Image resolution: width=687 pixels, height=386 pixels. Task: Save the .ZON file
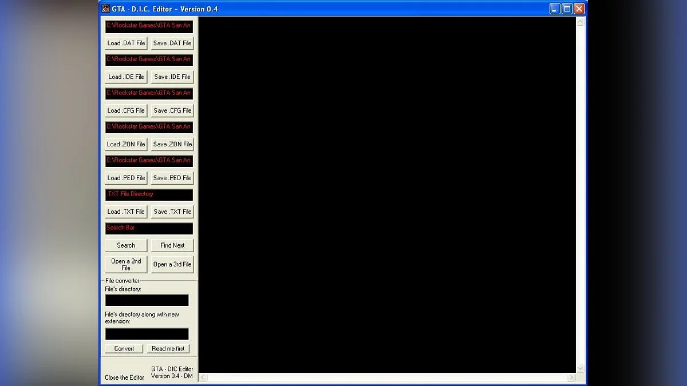pyautogui.click(x=172, y=144)
